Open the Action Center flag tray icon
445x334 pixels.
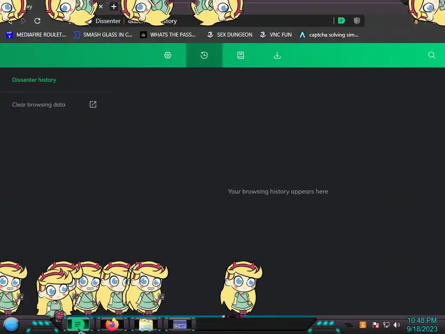(376, 324)
